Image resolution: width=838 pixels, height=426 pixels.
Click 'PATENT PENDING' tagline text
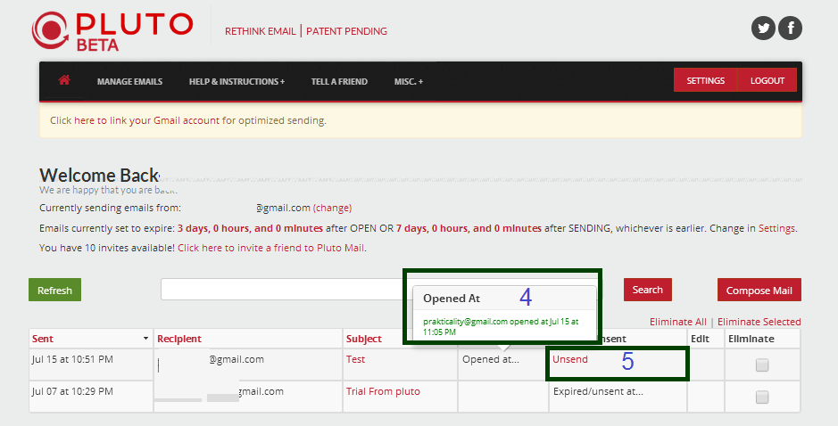pyautogui.click(x=346, y=31)
